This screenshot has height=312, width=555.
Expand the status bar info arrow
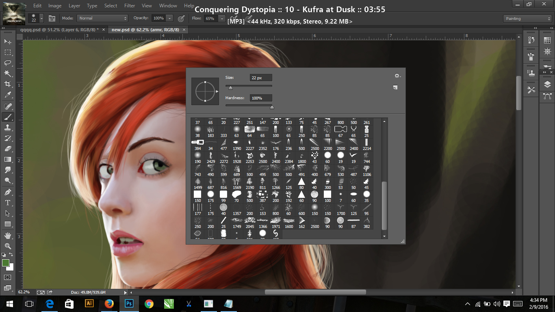click(125, 292)
